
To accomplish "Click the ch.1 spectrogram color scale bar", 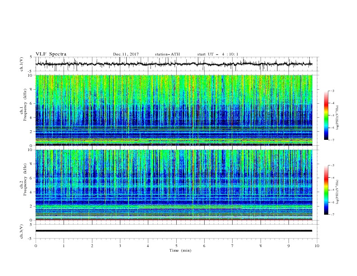I will 326,115.
